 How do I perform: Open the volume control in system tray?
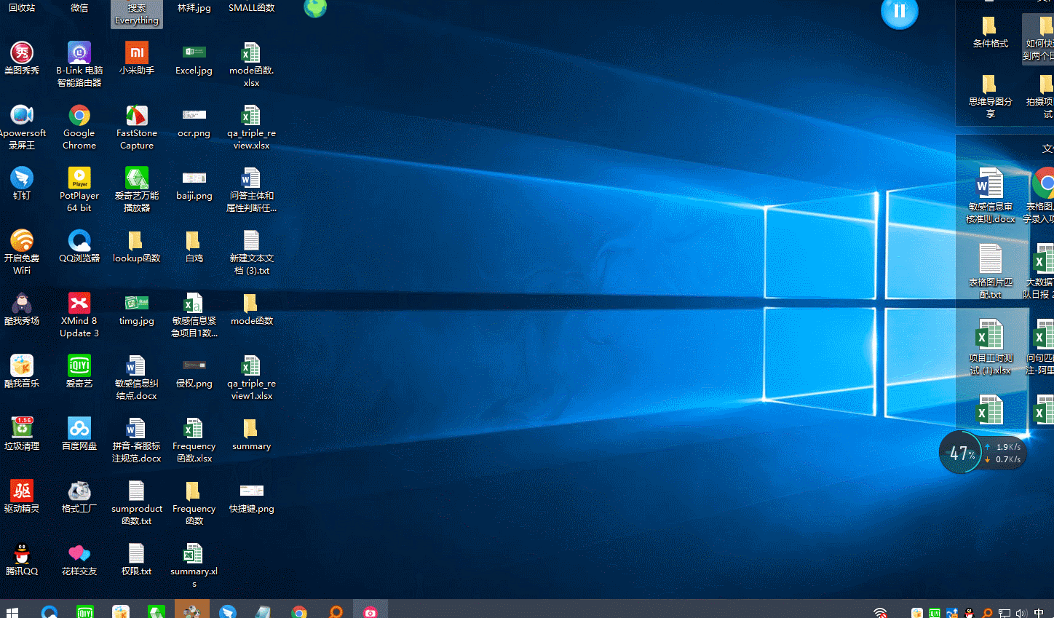coord(1021,613)
